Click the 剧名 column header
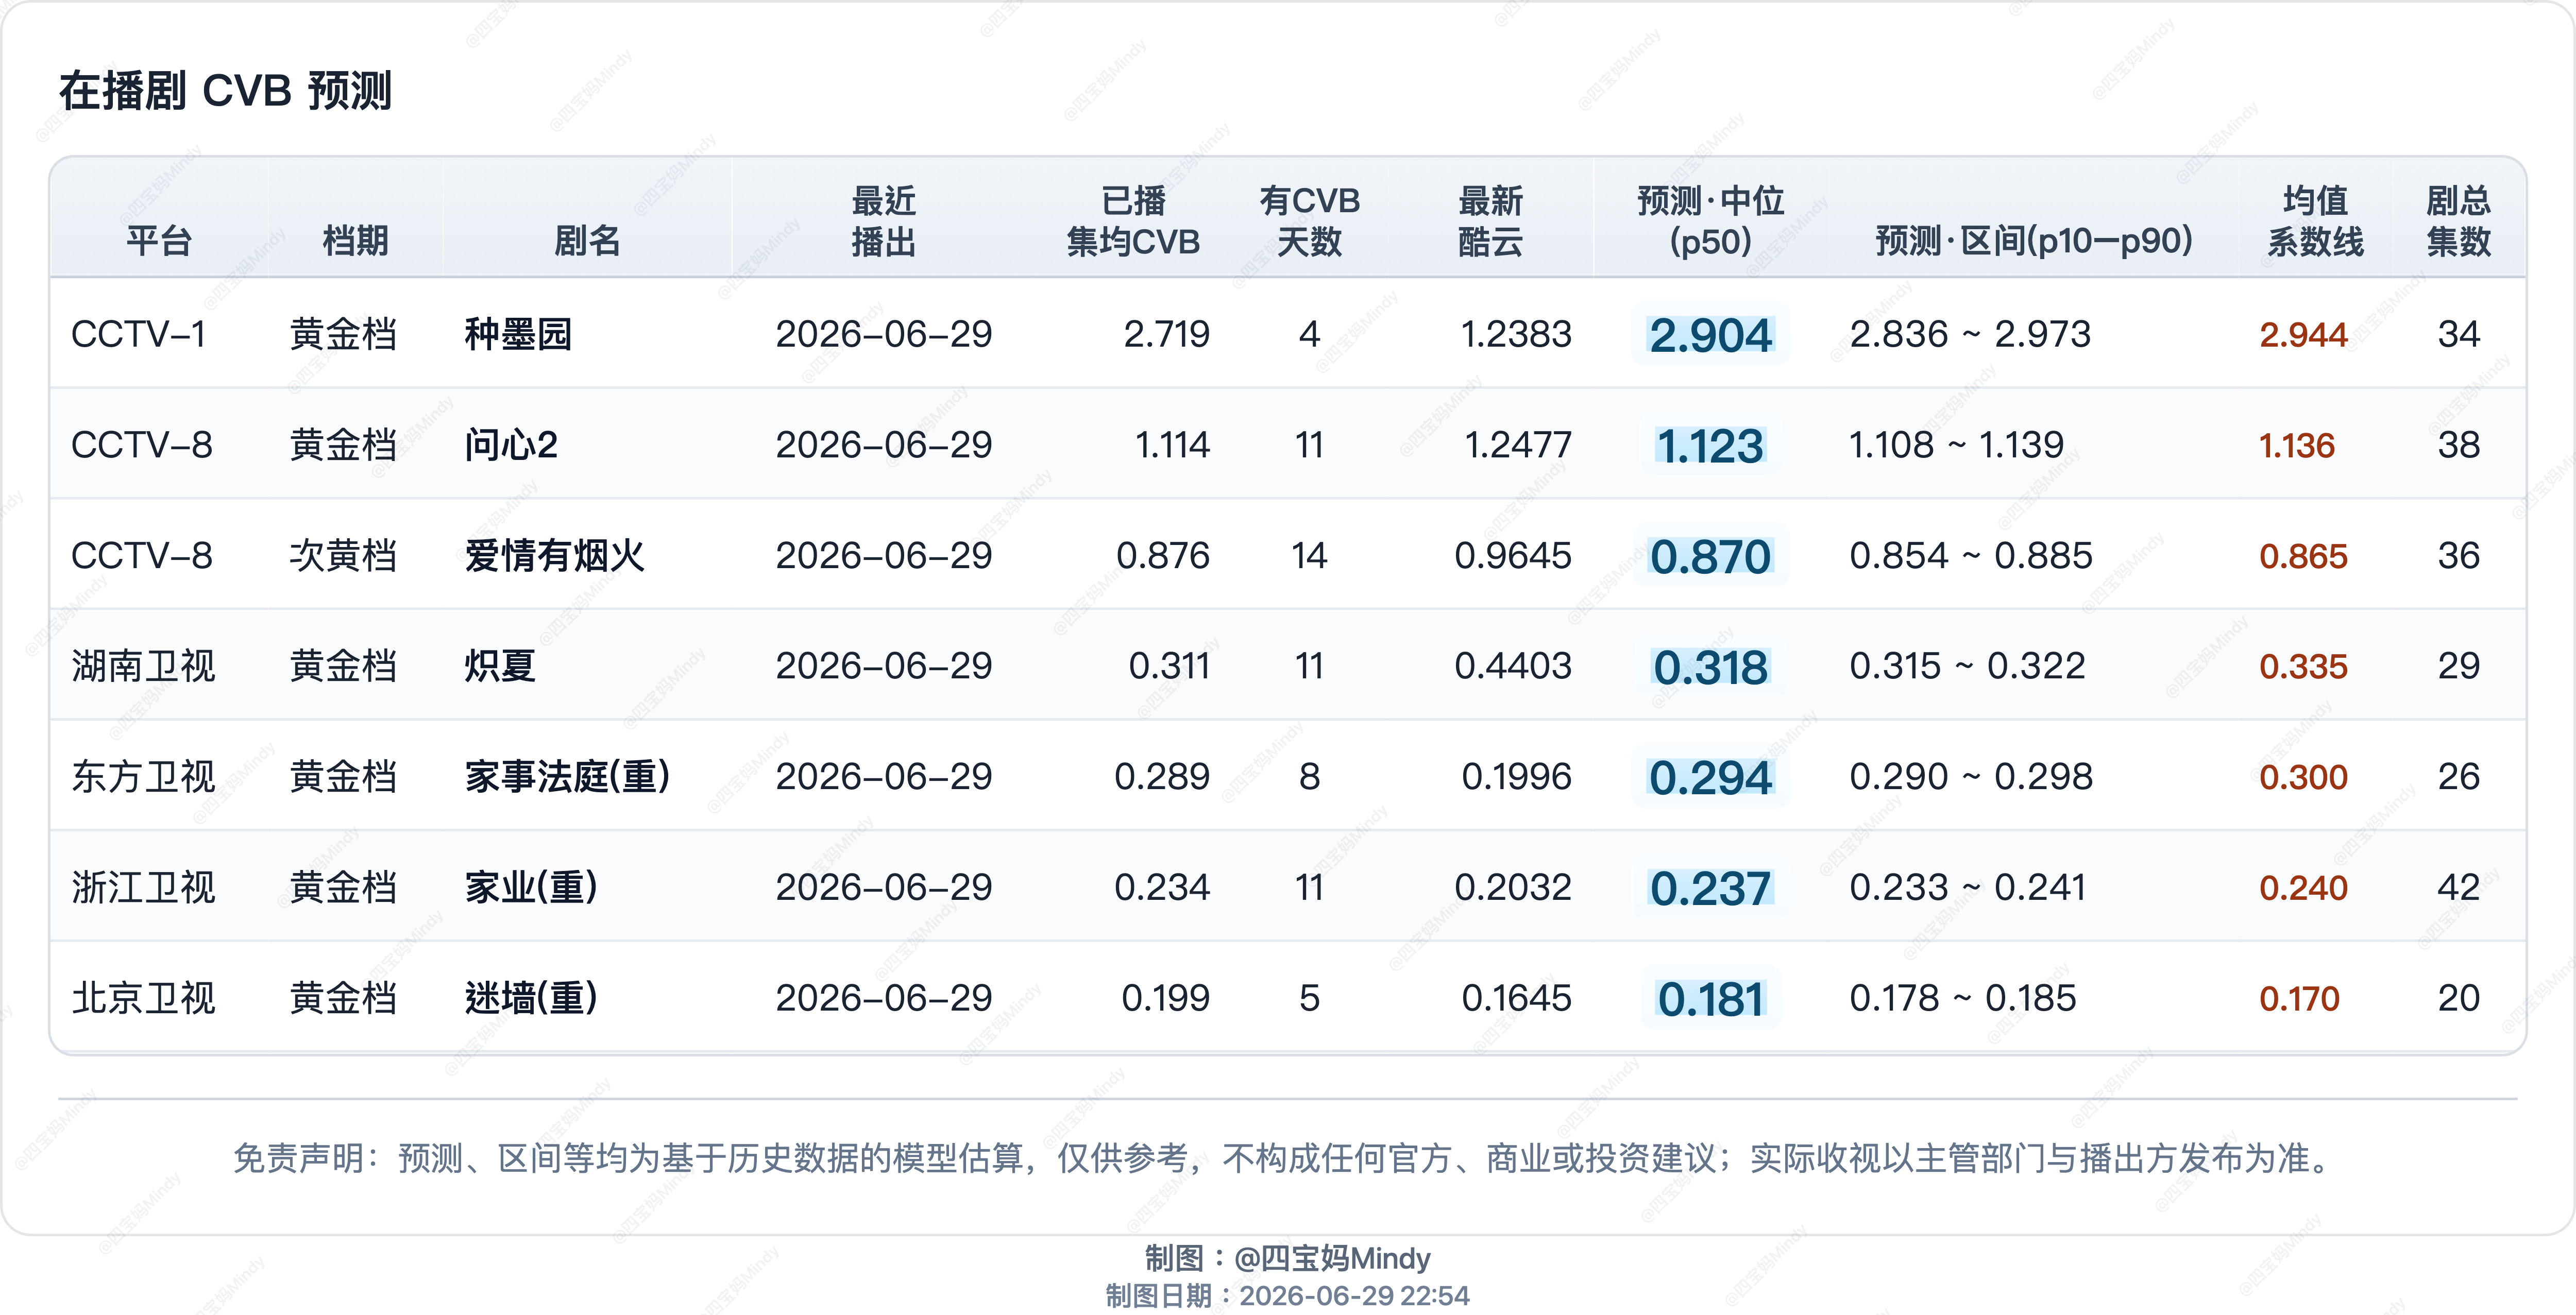Viewport: 2576px width, 1315px height. (x=587, y=241)
